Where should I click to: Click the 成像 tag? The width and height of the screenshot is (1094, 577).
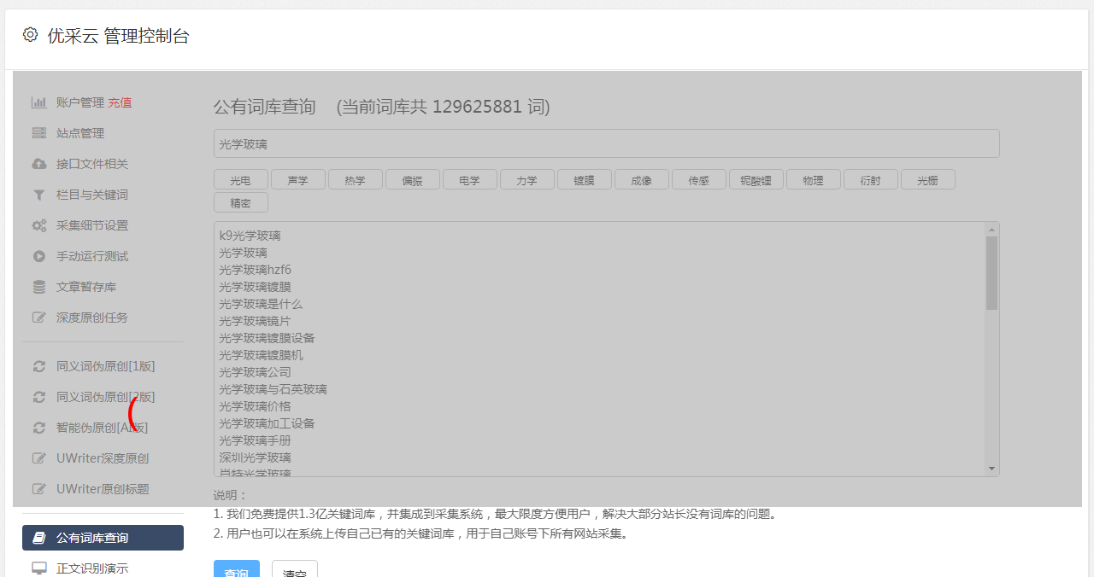642,179
